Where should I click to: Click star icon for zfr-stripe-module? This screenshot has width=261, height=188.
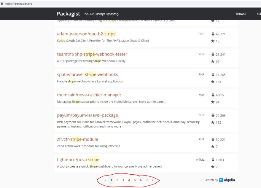tap(213, 146)
